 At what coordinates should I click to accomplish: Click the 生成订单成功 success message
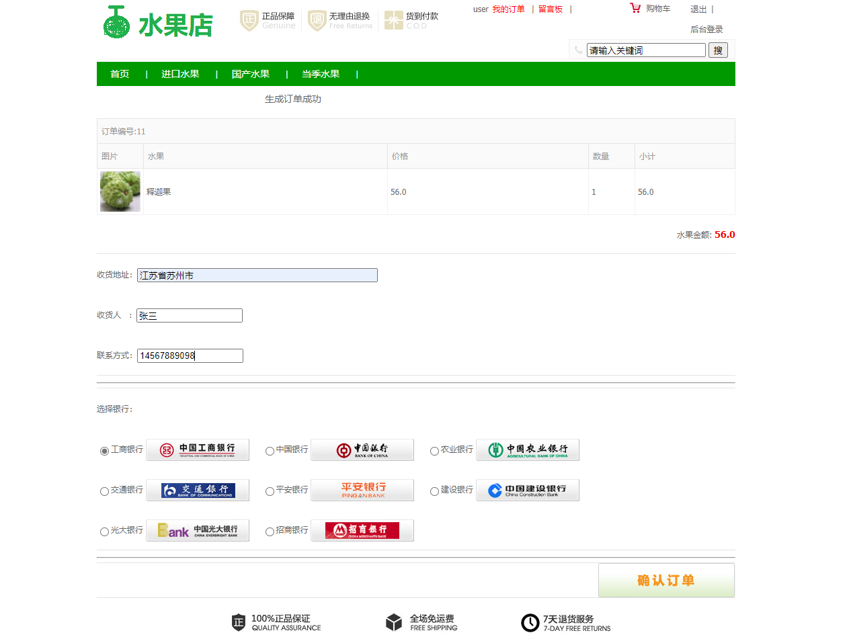(x=293, y=99)
